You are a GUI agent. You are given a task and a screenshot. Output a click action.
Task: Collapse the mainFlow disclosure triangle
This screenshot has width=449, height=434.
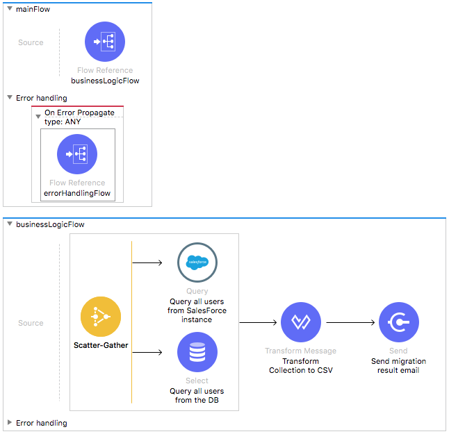[x=10, y=9]
